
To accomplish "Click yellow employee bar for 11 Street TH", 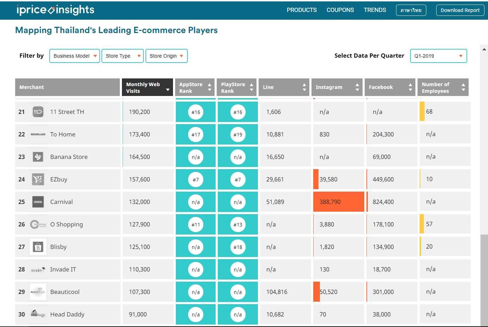I will point(422,111).
